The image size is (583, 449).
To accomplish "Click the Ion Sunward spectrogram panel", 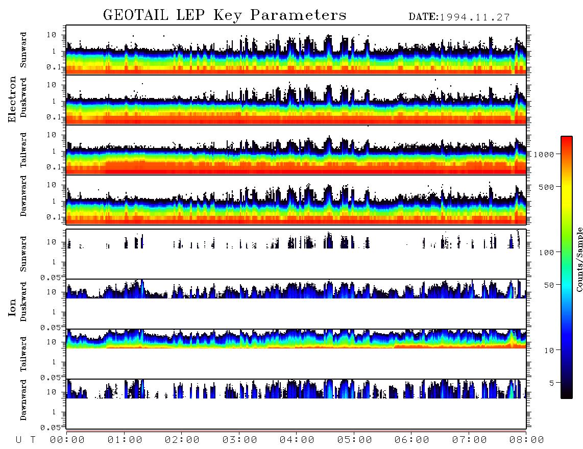I will [x=296, y=254].
